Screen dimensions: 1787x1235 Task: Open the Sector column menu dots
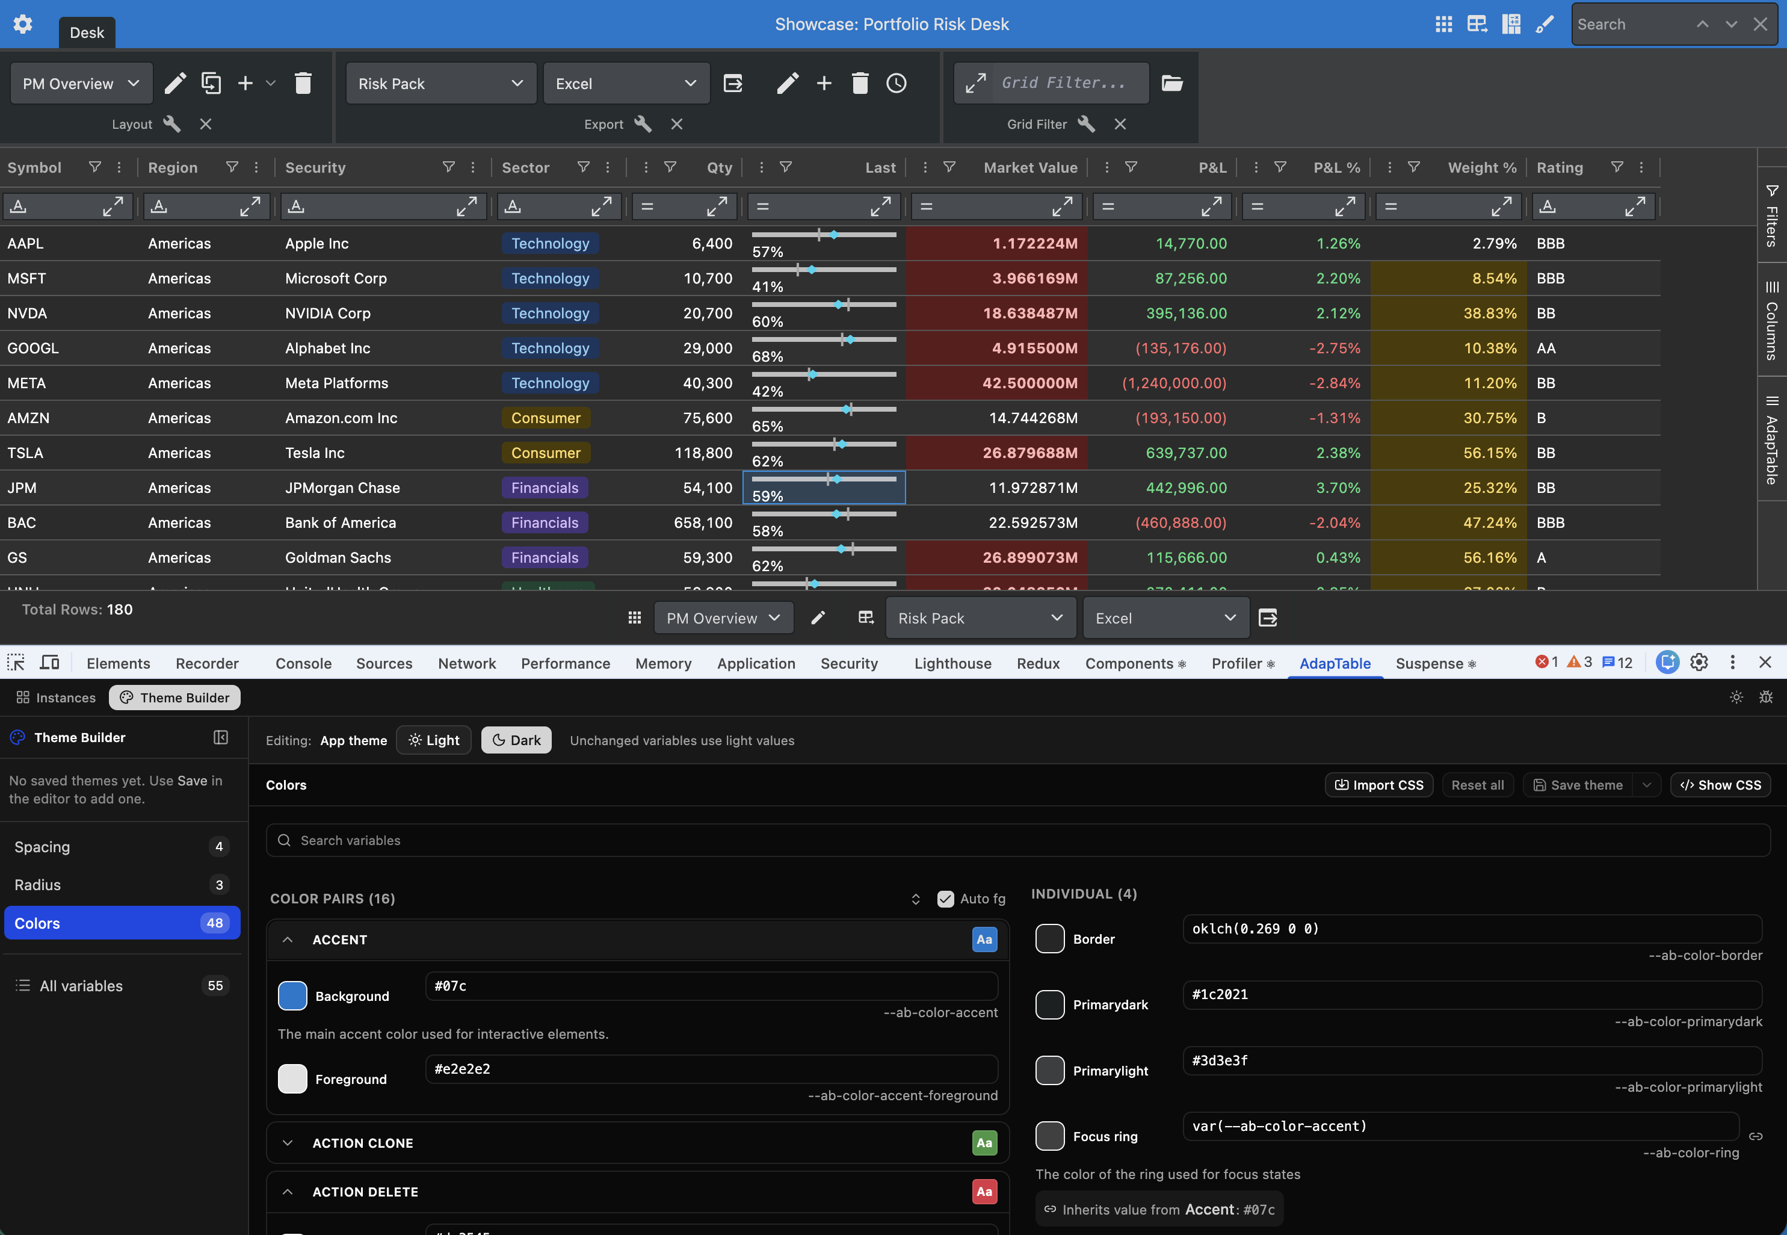coord(608,167)
